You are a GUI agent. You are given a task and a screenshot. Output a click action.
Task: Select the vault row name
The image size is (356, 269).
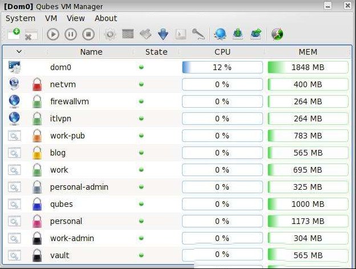[59, 255]
